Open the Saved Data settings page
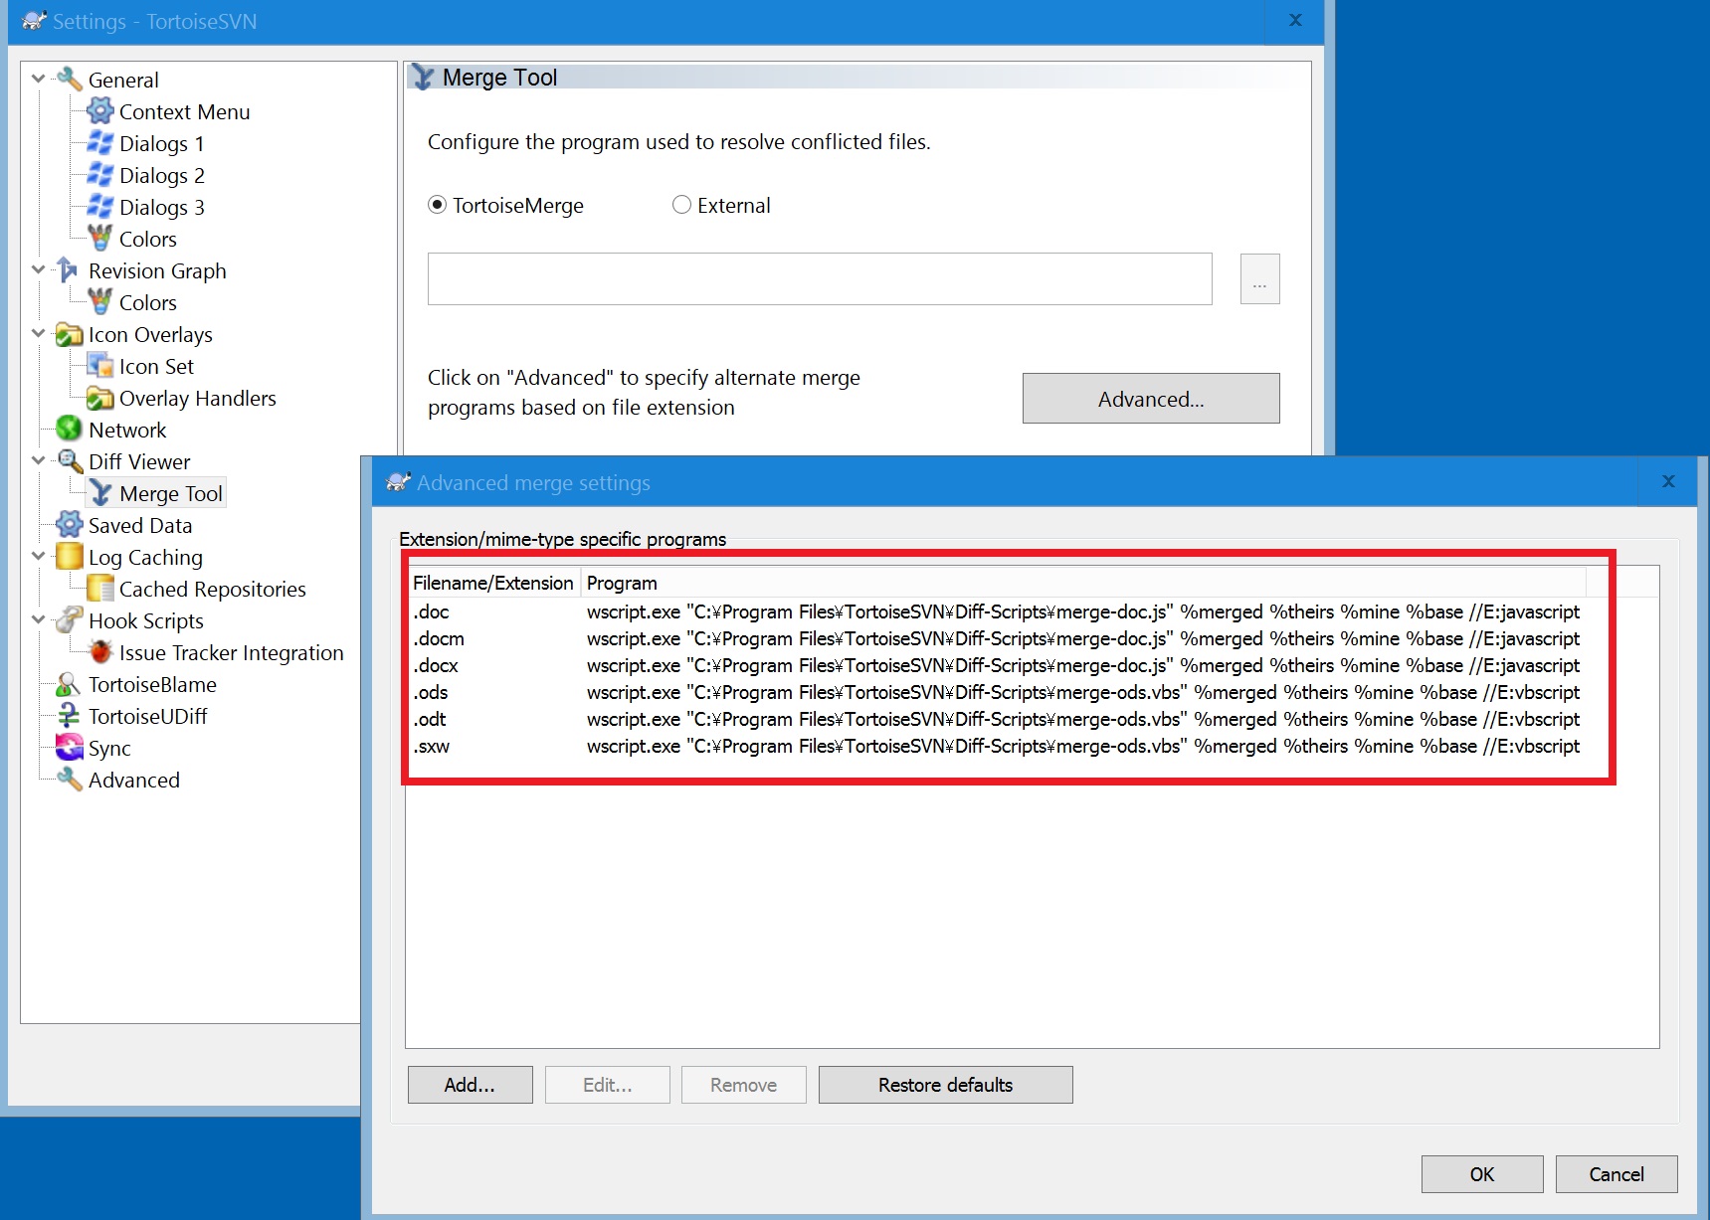1710x1220 pixels. [x=140, y=525]
